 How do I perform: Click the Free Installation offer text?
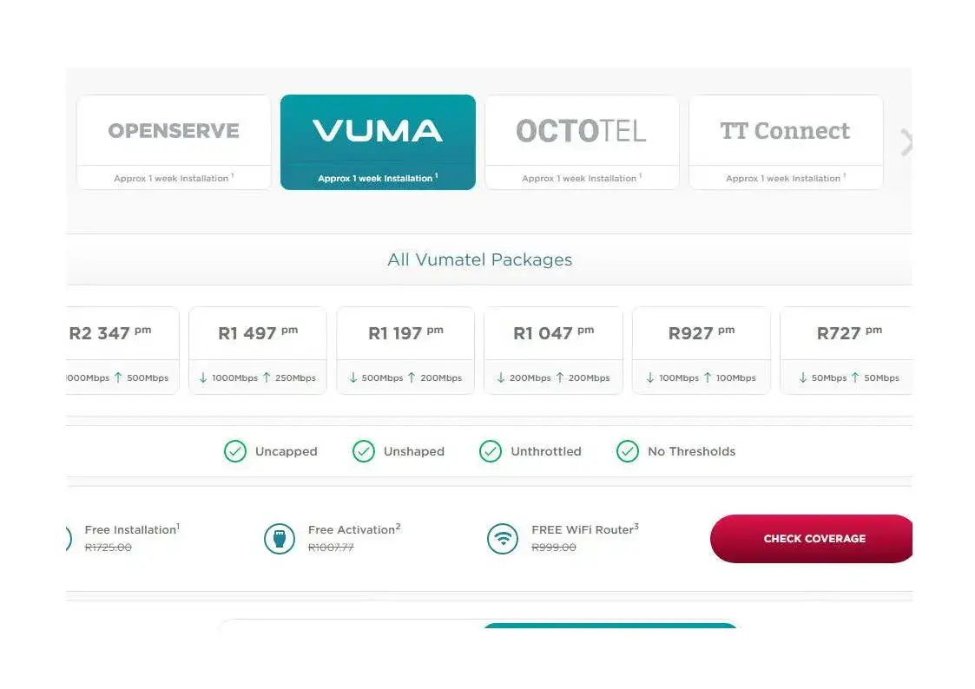[x=132, y=529]
